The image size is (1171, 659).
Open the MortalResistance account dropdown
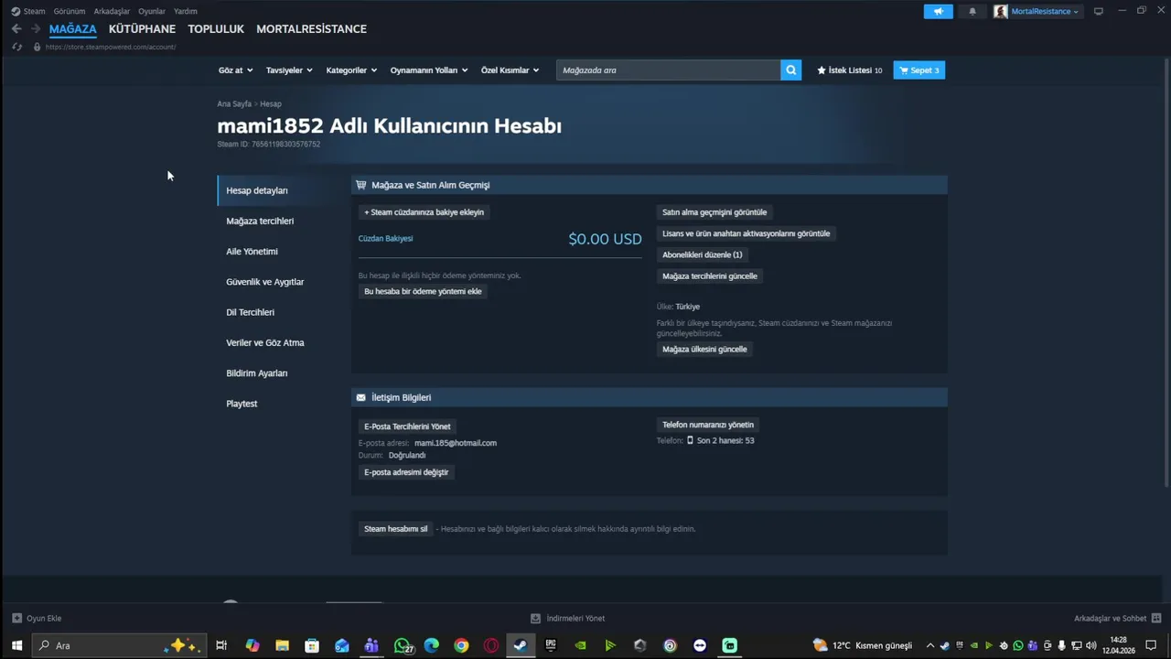(1045, 11)
